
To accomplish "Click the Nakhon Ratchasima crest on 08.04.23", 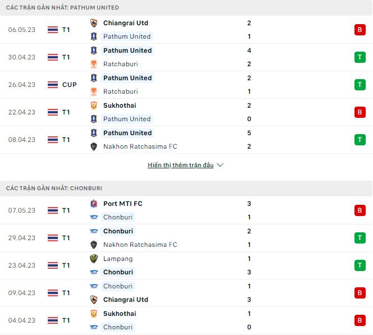I will click(94, 146).
